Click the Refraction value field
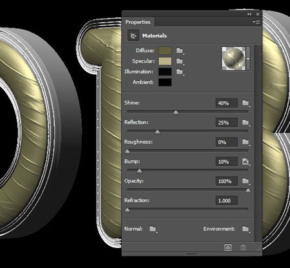 (x=227, y=201)
